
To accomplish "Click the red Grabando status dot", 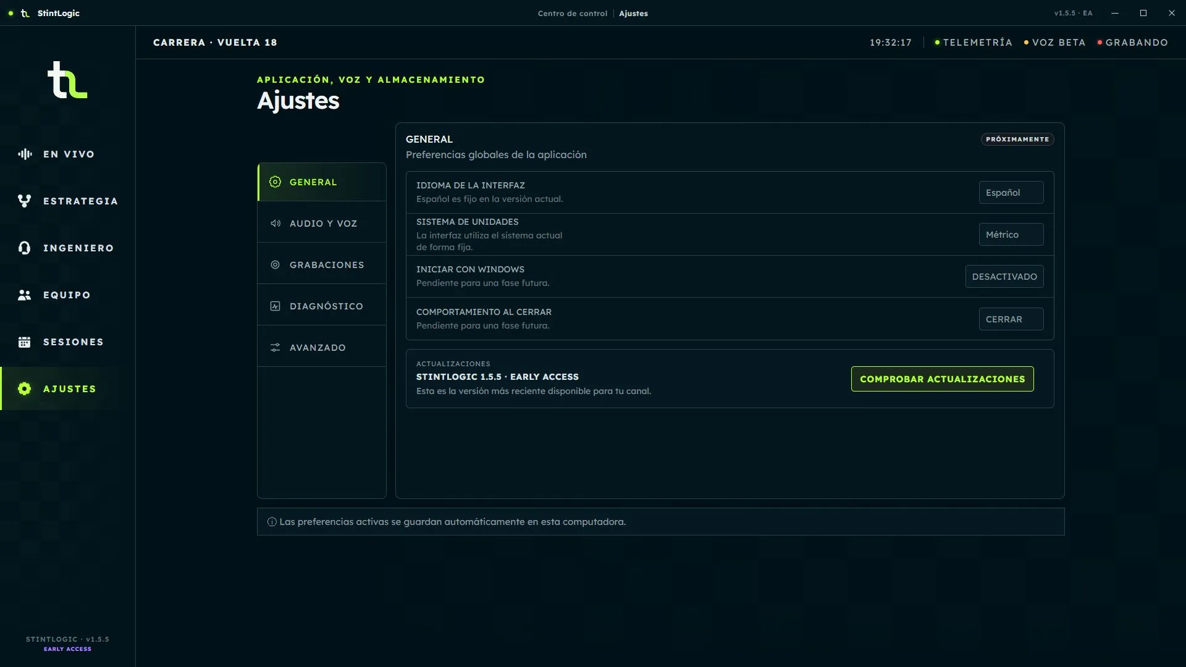I will coord(1100,43).
